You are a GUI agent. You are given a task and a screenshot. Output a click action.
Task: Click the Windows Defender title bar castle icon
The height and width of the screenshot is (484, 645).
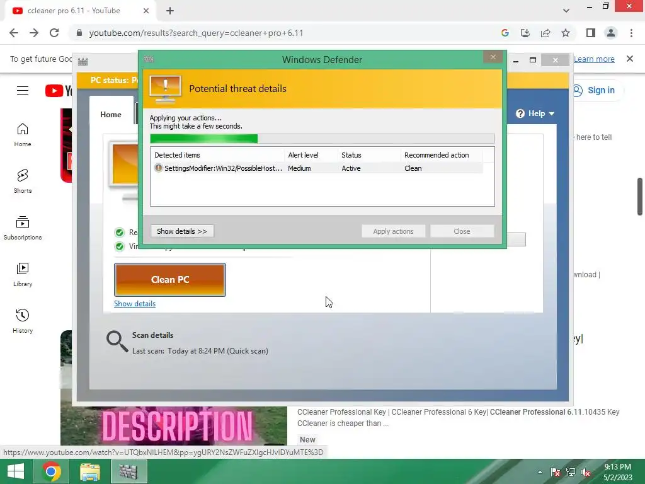[149, 59]
